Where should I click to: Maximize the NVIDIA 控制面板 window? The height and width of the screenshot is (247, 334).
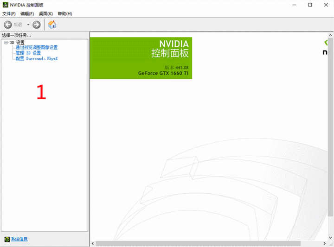310,5
